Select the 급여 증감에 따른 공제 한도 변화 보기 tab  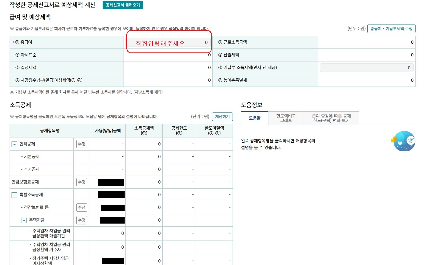pyautogui.click(x=331, y=118)
